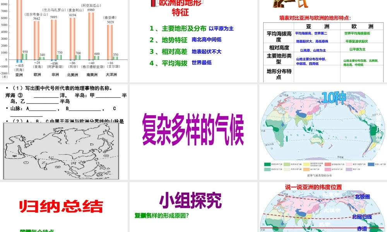Image resolution: width=387 pixels, height=232 pixels.
Task: Click the green cell 世界平均海拔最低
Action: click(357, 33)
